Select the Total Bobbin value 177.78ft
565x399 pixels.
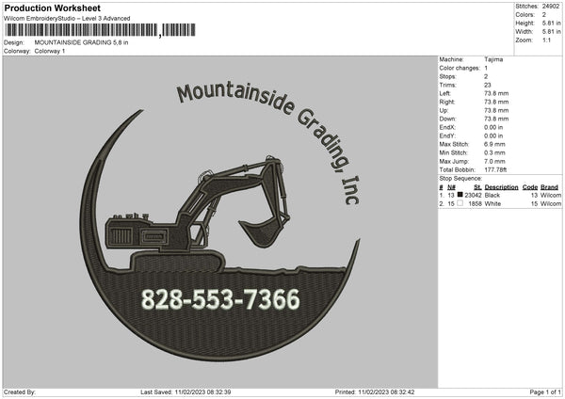495,169
